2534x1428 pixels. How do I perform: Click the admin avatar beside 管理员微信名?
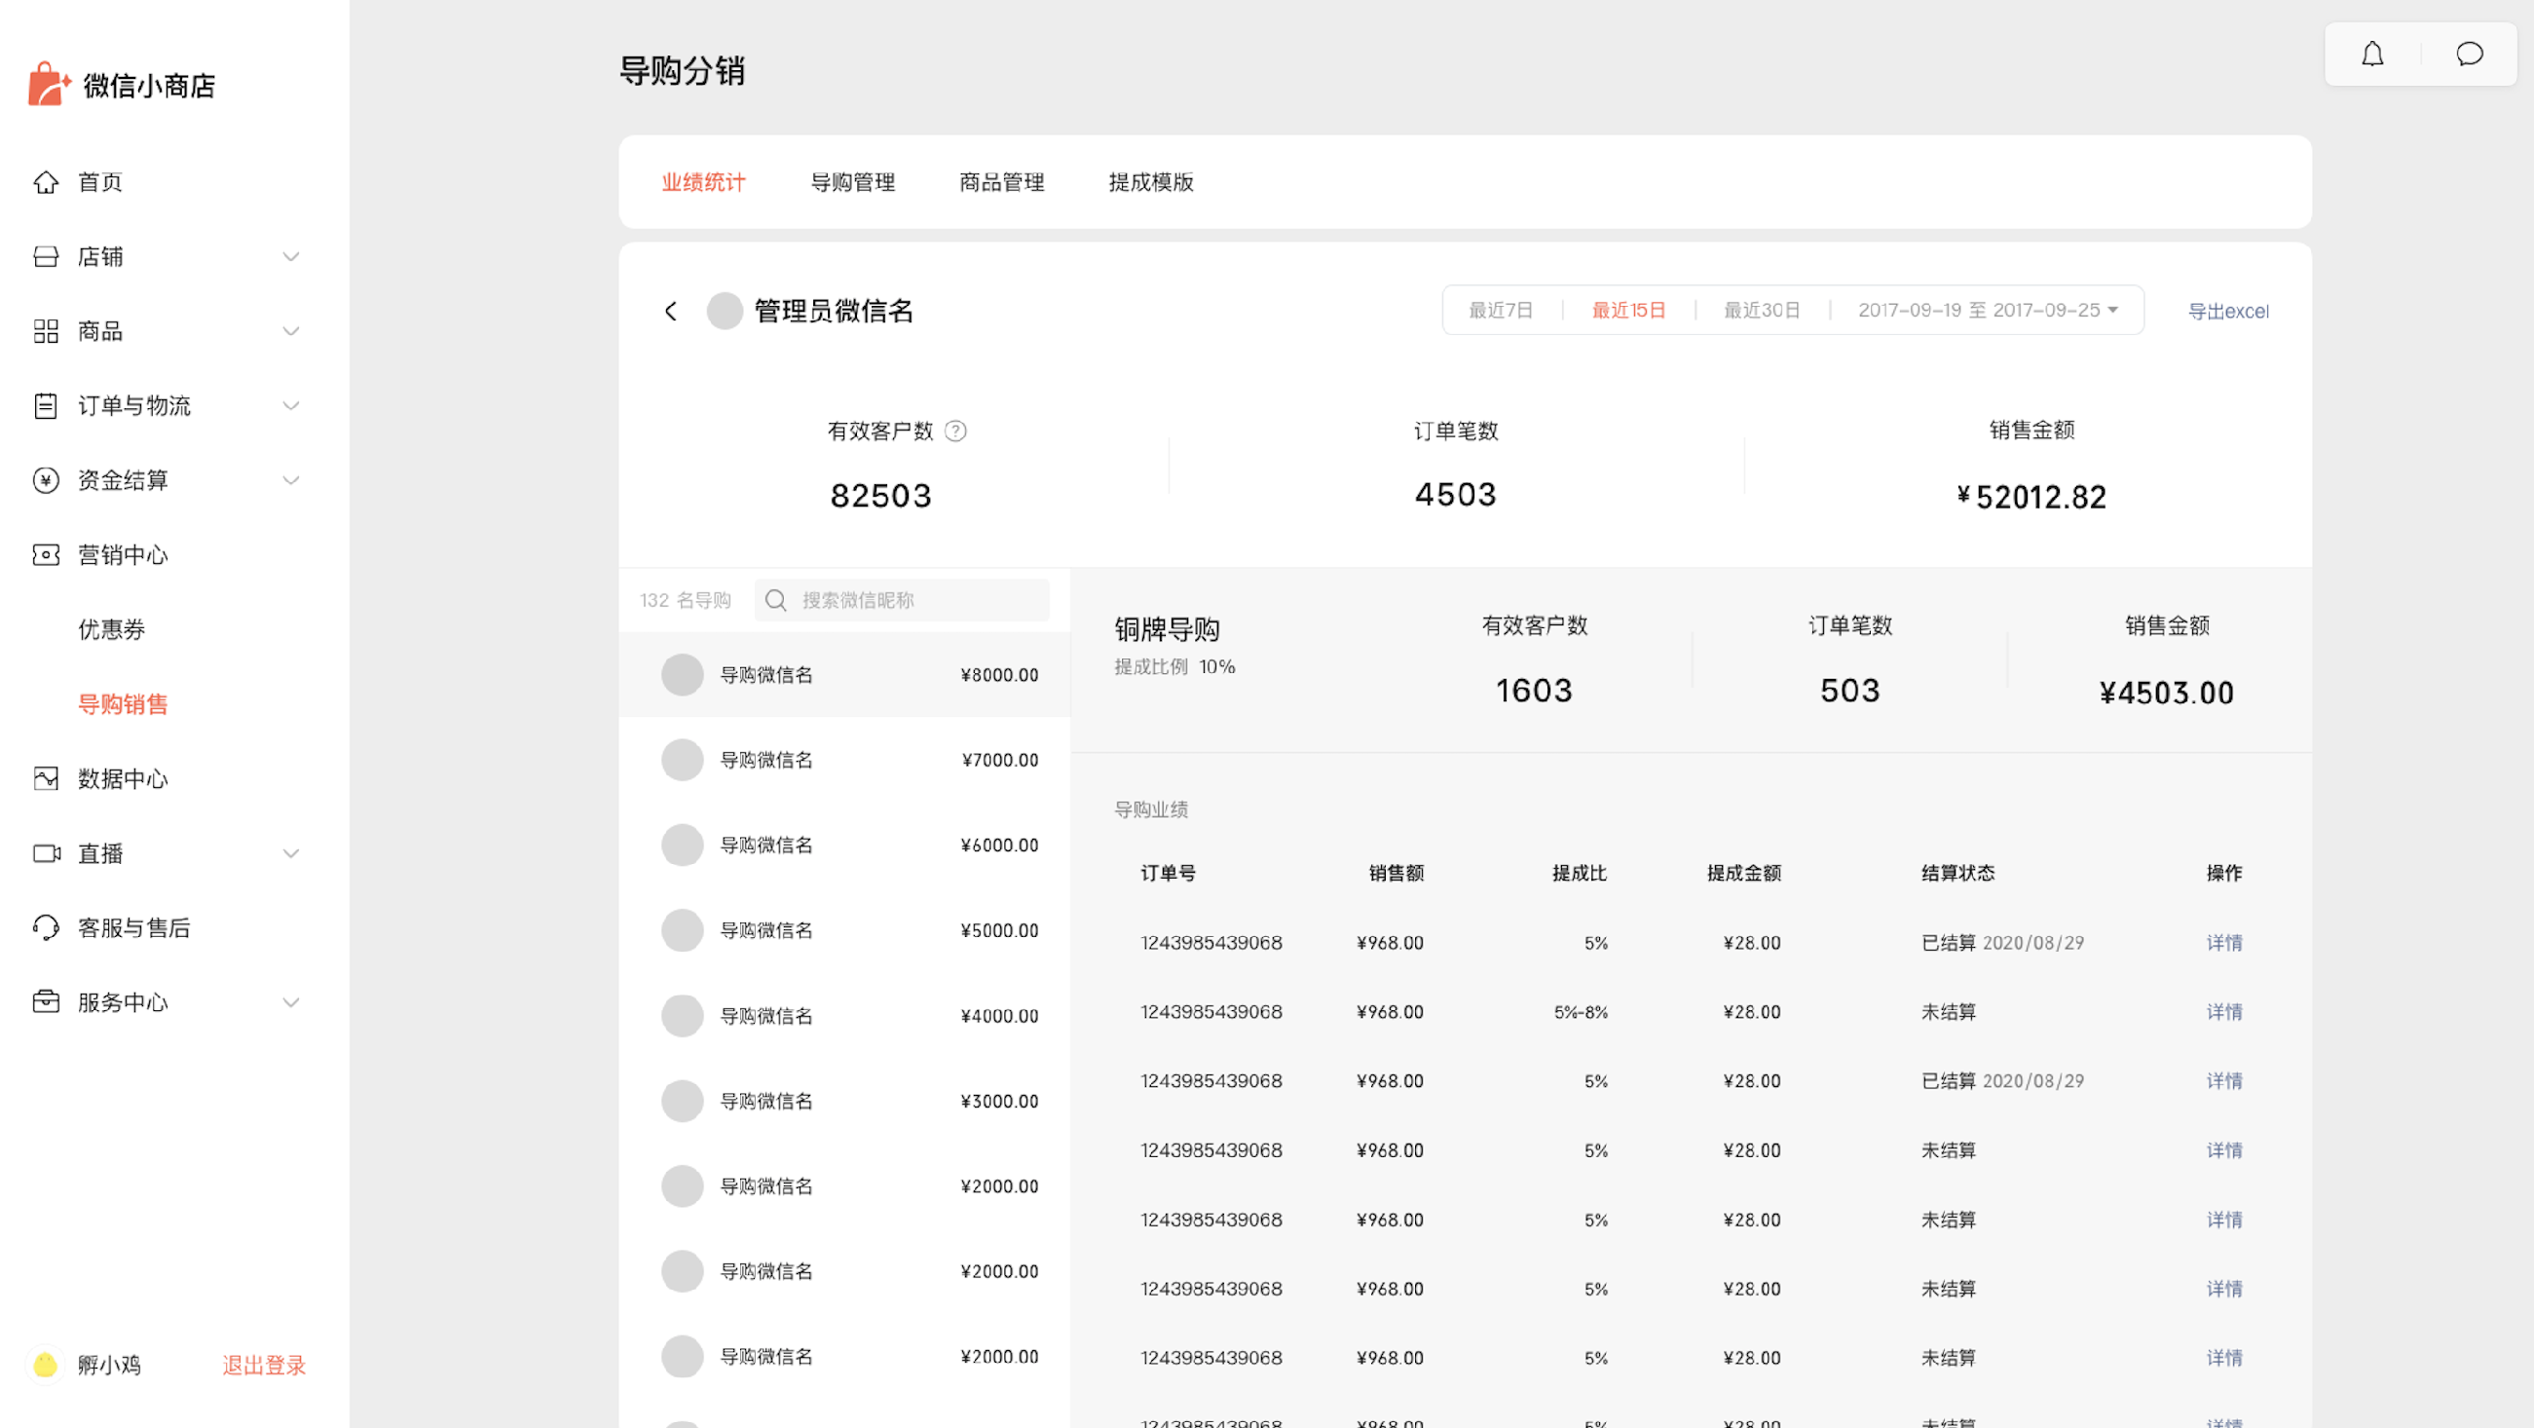[x=725, y=311]
